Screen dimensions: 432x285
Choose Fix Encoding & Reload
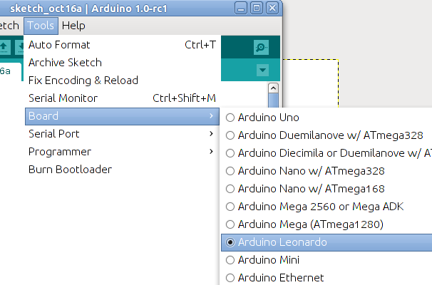coord(122,81)
